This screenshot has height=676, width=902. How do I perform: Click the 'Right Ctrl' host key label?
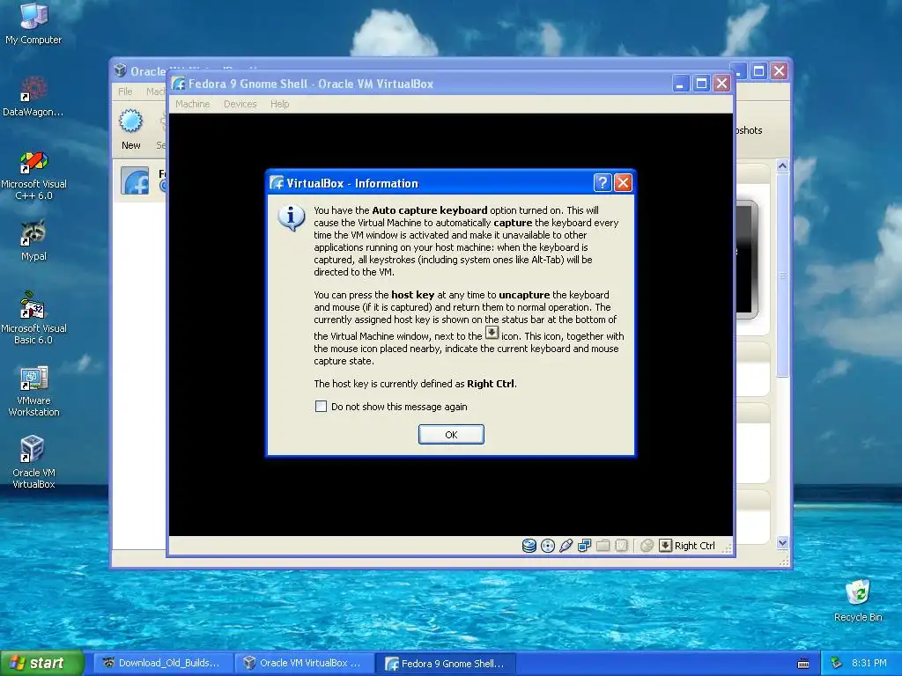[694, 546]
